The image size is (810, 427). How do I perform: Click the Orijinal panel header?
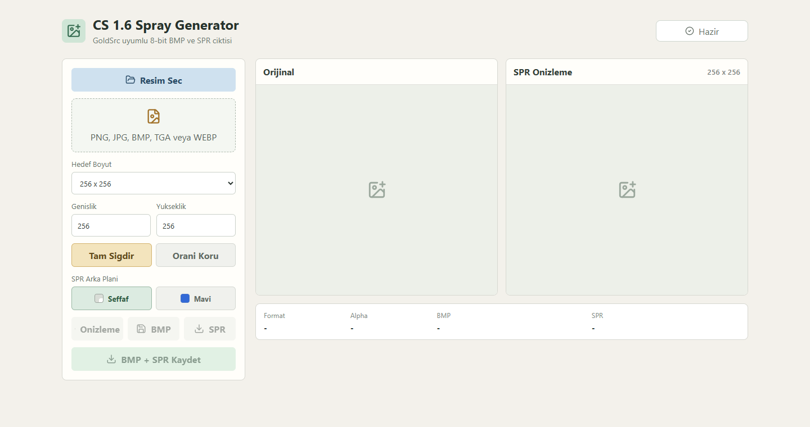click(377, 72)
